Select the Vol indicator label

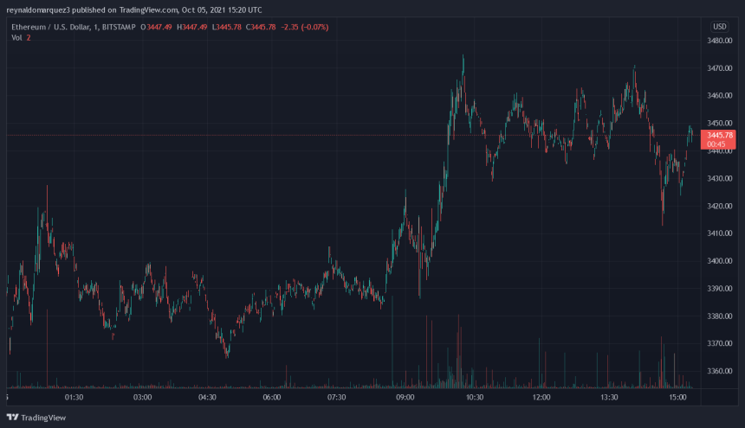16,38
